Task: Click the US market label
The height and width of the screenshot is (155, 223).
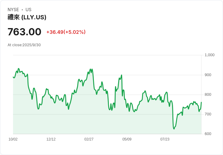Action: coord(28,10)
